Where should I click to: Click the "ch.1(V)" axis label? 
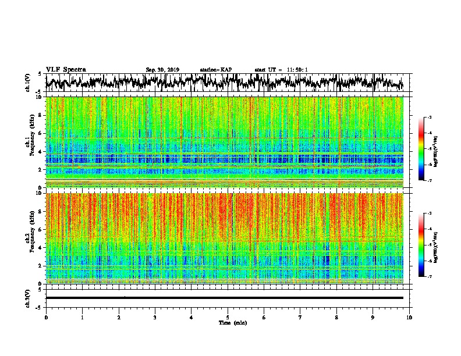tap(28, 83)
